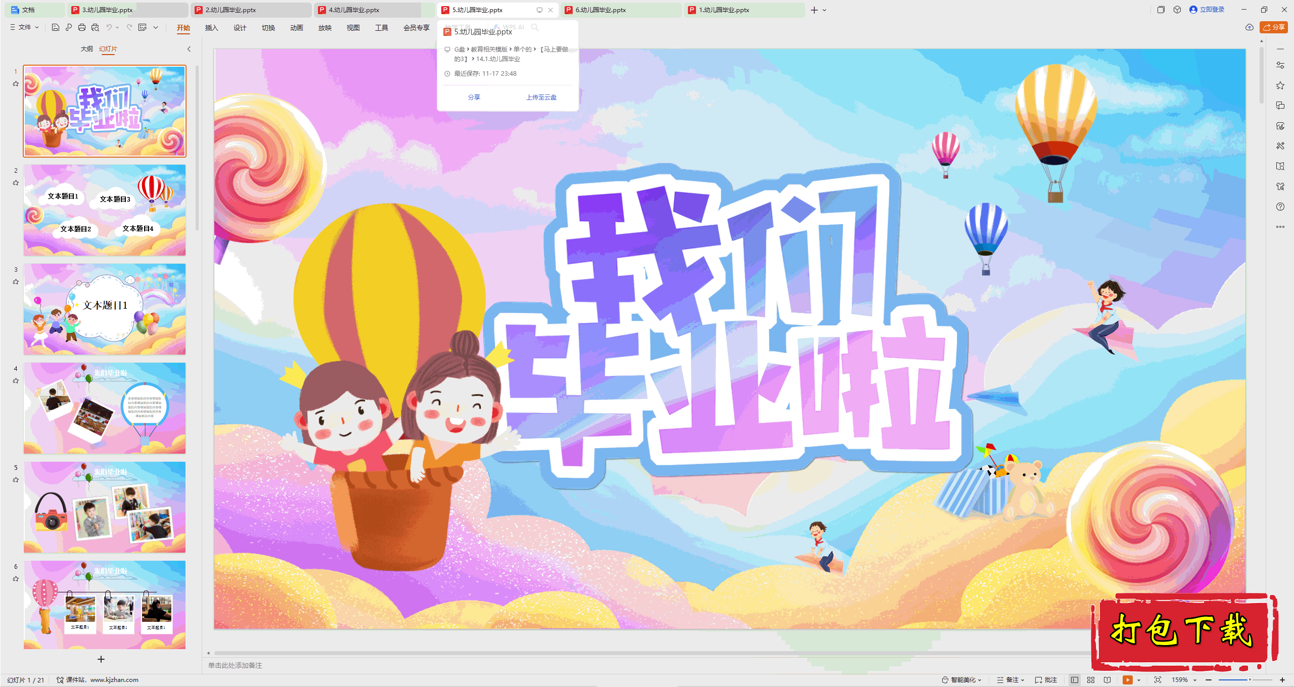Viewport: 1294px width, 687px height.
Task: Open the 动画 ribbon tab
Action: (297, 28)
